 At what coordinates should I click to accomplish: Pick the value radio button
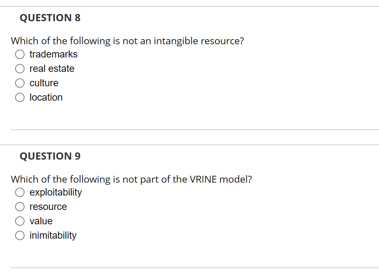click(x=20, y=221)
